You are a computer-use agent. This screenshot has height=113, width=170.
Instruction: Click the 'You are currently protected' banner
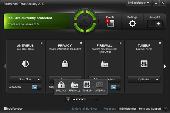[x=37, y=21]
